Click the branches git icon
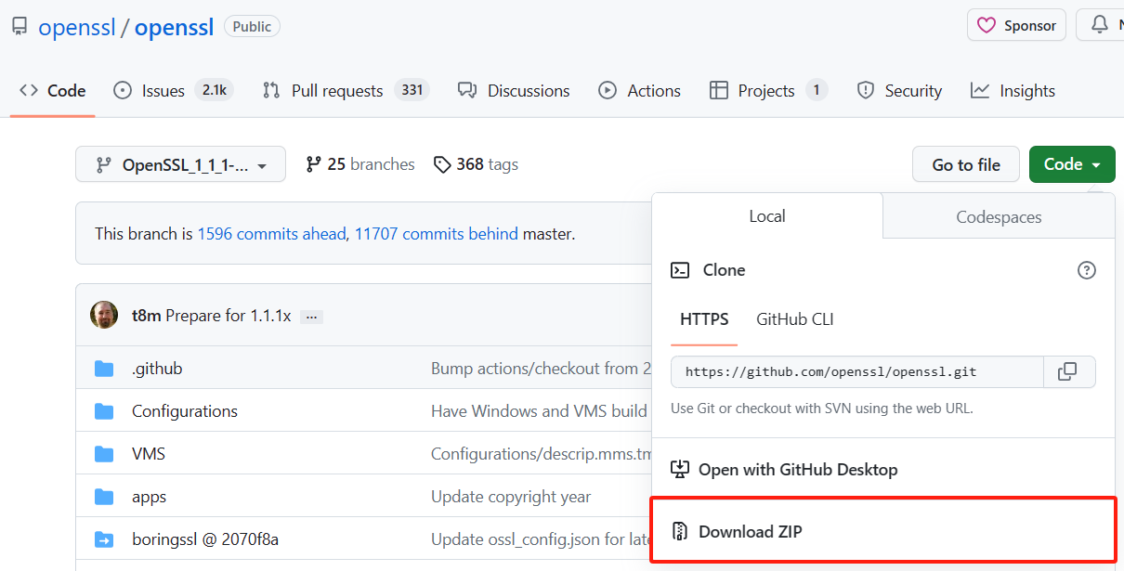 click(313, 164)
